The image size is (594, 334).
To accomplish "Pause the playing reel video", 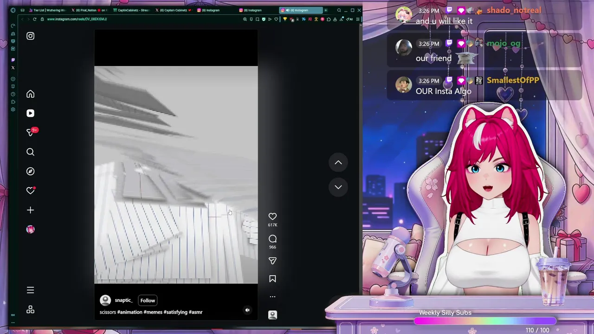I will 176,174.
